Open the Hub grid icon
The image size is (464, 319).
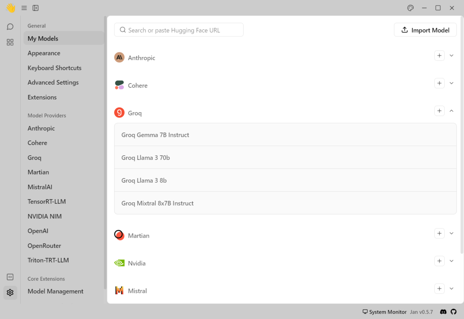[x=10, y=42]
